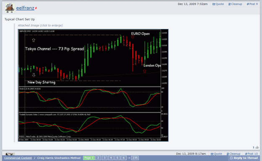262x161 pixels.
Task: Click the like count number next to thumbs-up
Action: [254, 147]
